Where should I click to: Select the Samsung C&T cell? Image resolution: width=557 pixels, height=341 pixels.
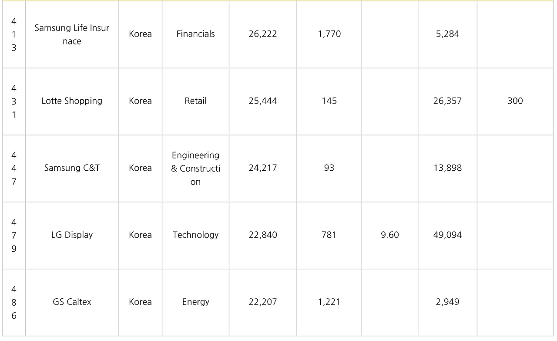coord(72,168)
